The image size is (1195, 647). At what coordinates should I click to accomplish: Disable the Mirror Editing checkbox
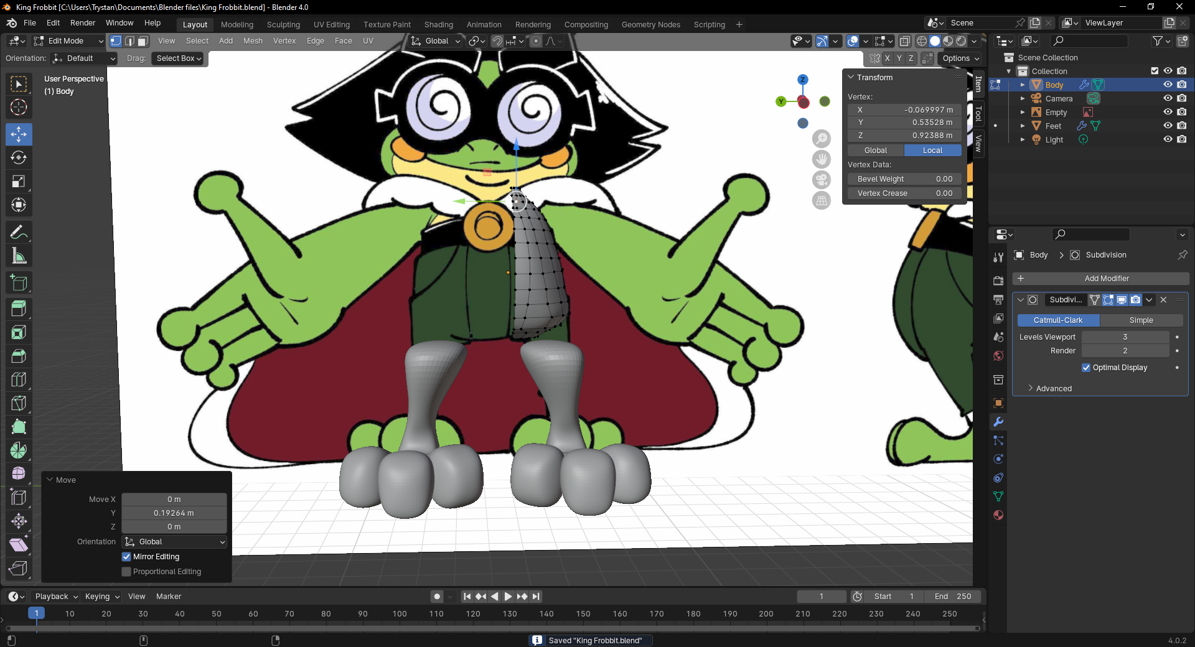127,557
